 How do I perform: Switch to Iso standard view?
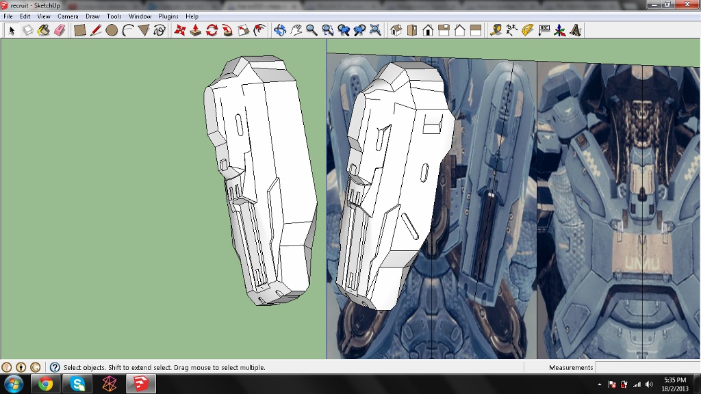tap(396, 30)
